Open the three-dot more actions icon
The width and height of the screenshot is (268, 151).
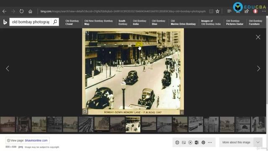coord(210,143)
